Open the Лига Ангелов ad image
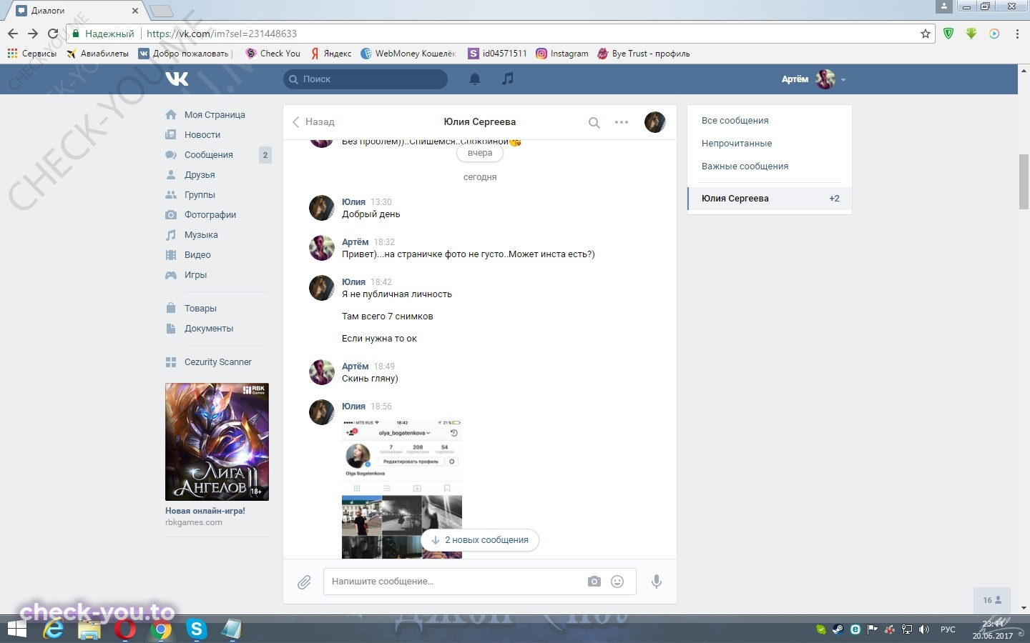1030x643 pixels. pyautogui.click(x=217, y=442)
